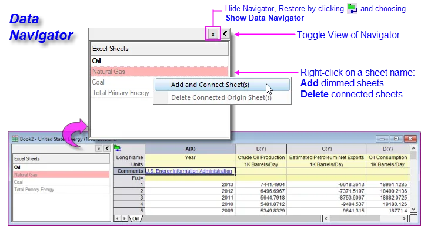The height and width of the screenshot is (226, 421).
Task: Select row 1 header
Action: tap(129, 184)
